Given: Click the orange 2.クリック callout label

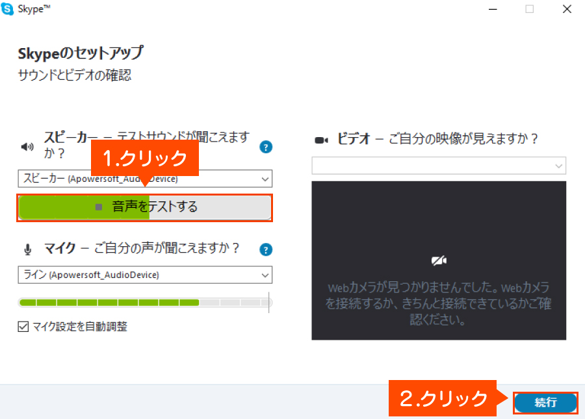Looking at the screenshot, I should click(x=443, y=398).
